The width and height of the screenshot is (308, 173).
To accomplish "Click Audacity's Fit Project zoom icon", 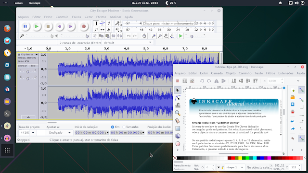I will (172, 36).
